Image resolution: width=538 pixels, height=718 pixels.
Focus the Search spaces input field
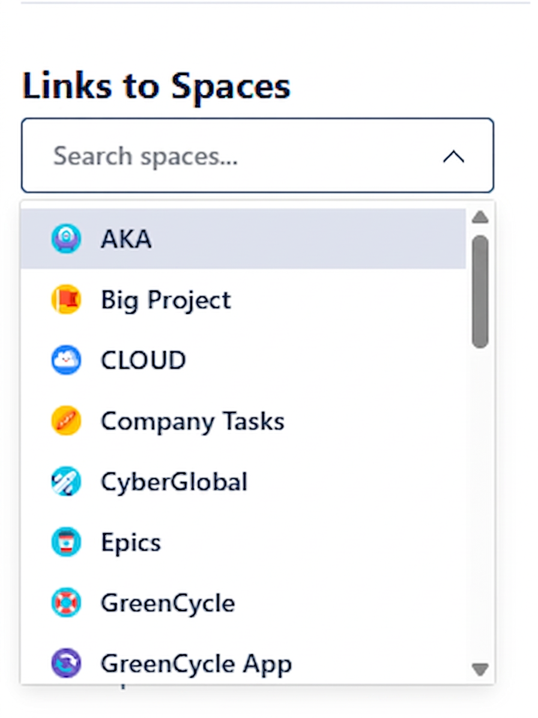point(258,155)
